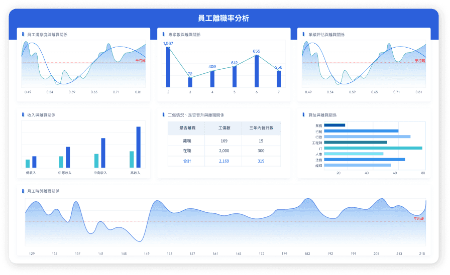This screenshot has width=450, height=275.
Task: Click the 2,169 total cell
Action: coord(224,161)
